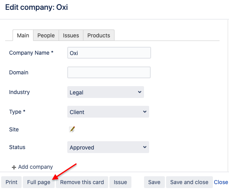Viewport: 229px width, 190px height.
Task: Click the Print button
Action: click(11, 182)
